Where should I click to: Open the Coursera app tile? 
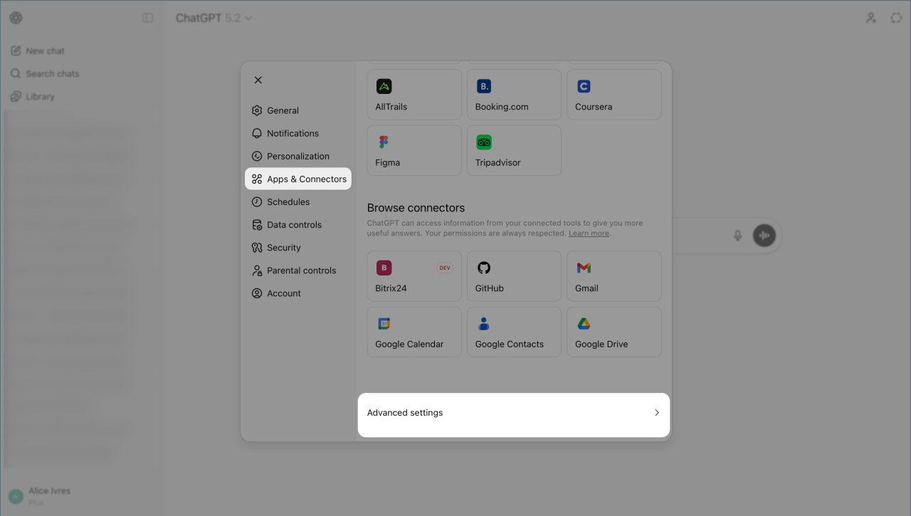(x=614, y=95)
